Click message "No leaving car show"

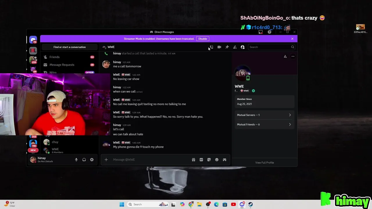(x=126, y=79)
